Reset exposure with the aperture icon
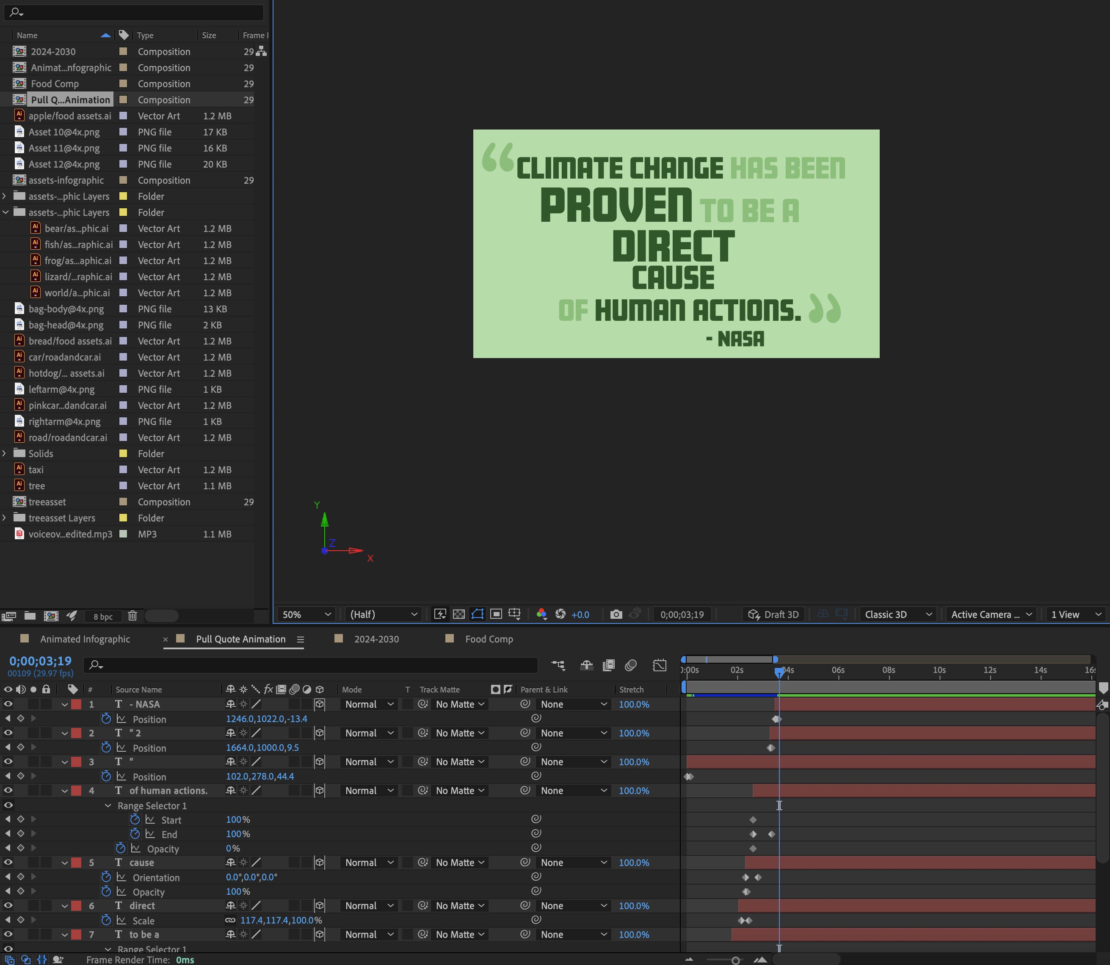1110x965 pixels. pyautogui.click(x=560, y=615)
